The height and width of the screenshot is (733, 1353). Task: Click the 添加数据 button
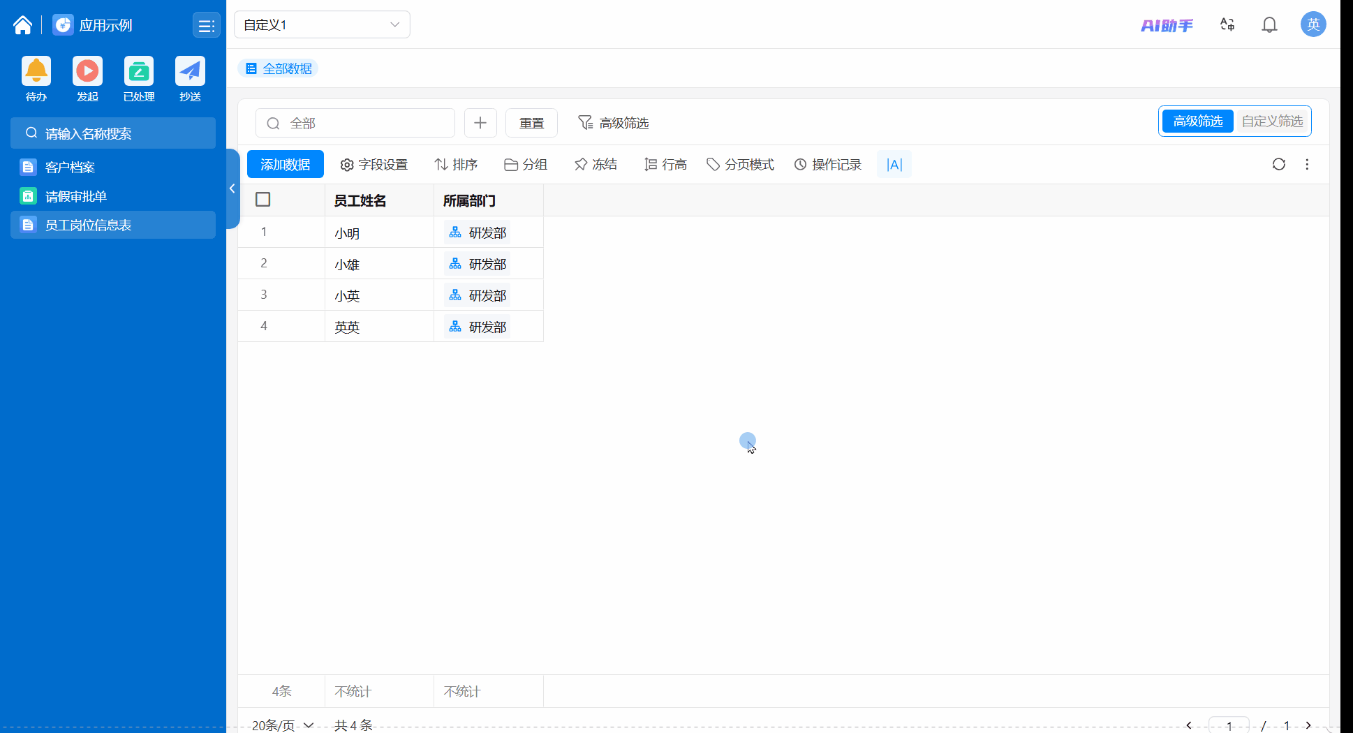point(286,164)
